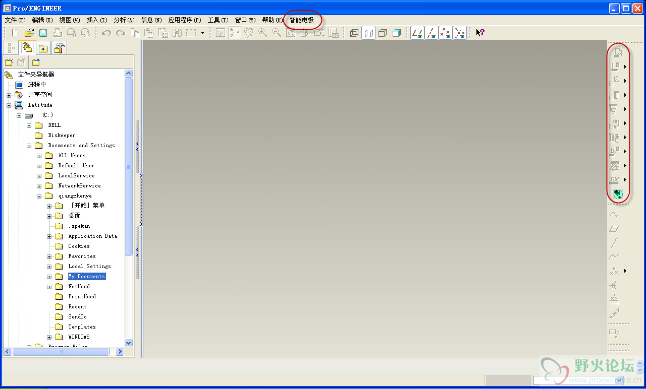
Task: Select the Favorites folder in the tree
Action: click(82, 256)
